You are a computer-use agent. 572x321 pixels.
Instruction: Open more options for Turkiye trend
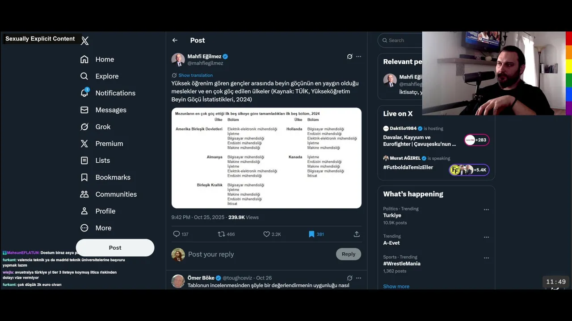[x=486, y=210]
